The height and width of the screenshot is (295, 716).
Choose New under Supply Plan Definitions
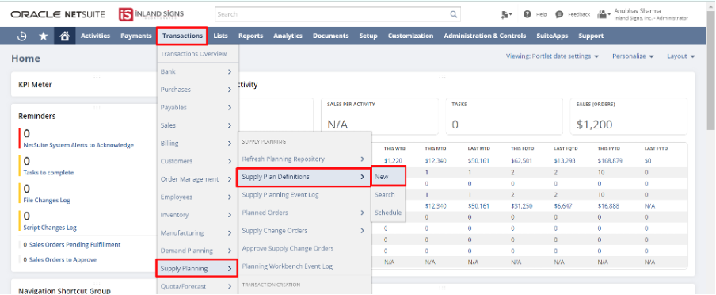[388, 177]
